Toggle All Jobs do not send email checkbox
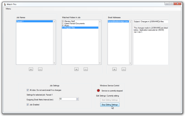The image size is (185, 116). 28,90
